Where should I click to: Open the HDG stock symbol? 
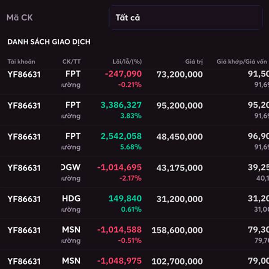point(72,198)
